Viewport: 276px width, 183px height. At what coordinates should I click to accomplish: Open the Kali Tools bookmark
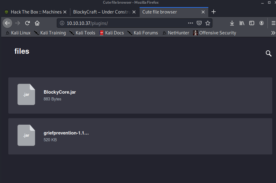click(x=82, y=33)
